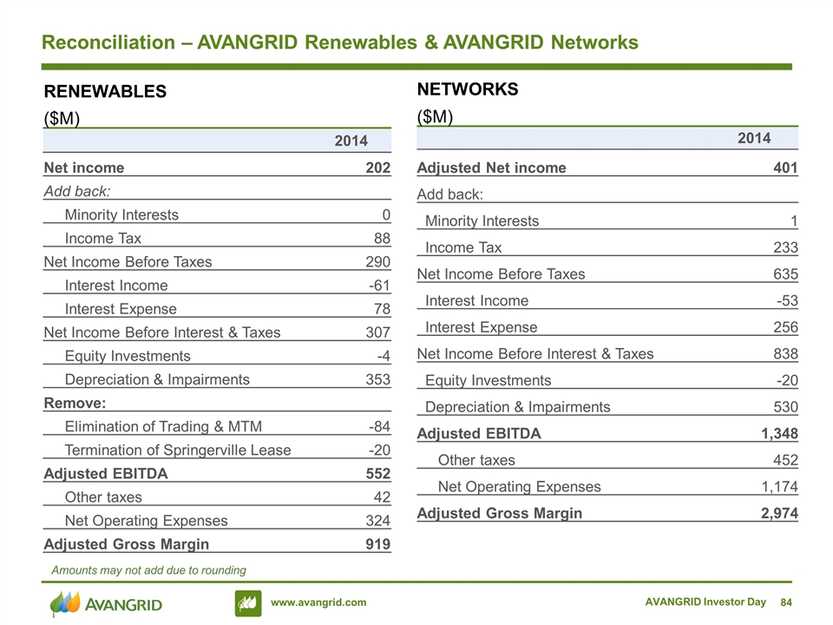Select the RENEWABLES heading
Viewport: 833px width, 625px height.
point(105,91)
